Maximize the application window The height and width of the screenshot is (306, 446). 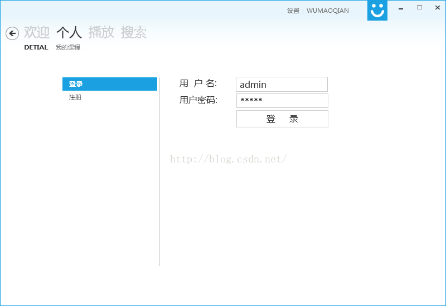tap(419, 8)
